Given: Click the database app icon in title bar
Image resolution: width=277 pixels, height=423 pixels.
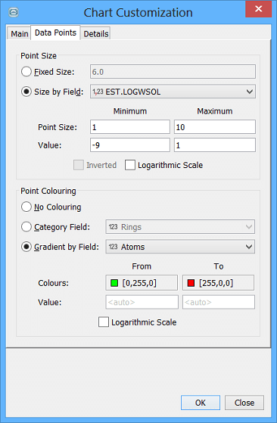Looking at the screenshot, I should point(14,12).
